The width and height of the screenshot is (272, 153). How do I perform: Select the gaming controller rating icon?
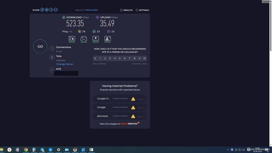[84, 39]
